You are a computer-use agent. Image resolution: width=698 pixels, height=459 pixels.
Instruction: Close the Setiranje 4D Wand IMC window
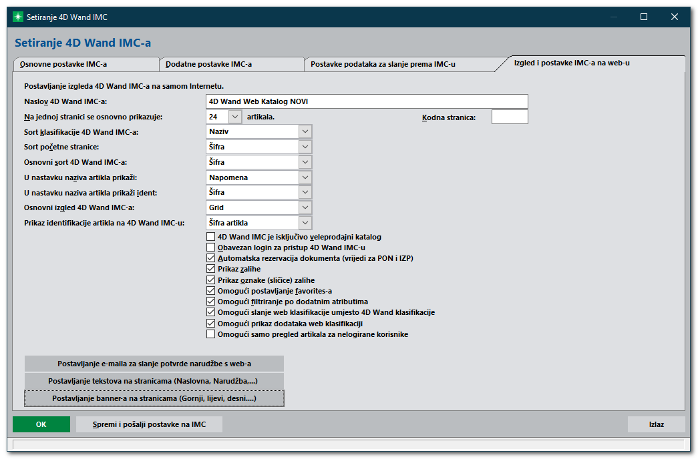[x=675, y=17]
